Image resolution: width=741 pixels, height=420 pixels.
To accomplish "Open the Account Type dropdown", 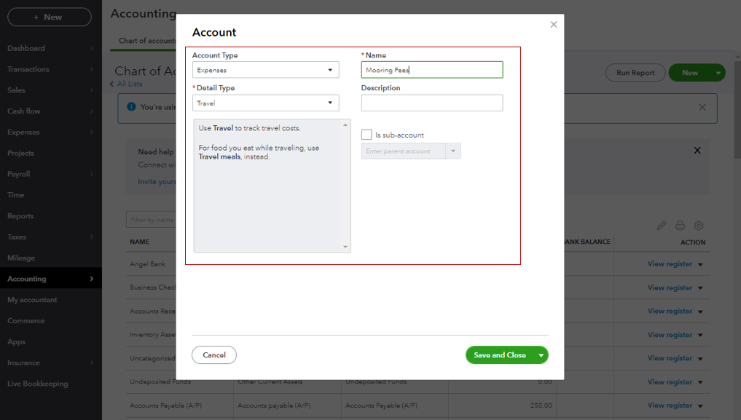I will 265,70.
